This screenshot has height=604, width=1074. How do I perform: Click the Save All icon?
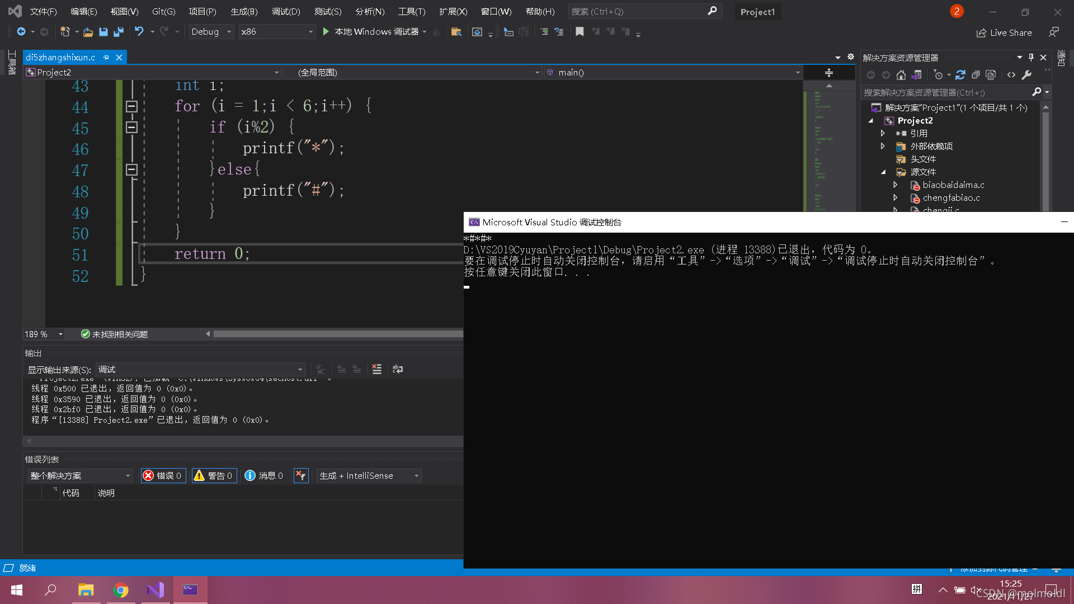coord(118,32)
